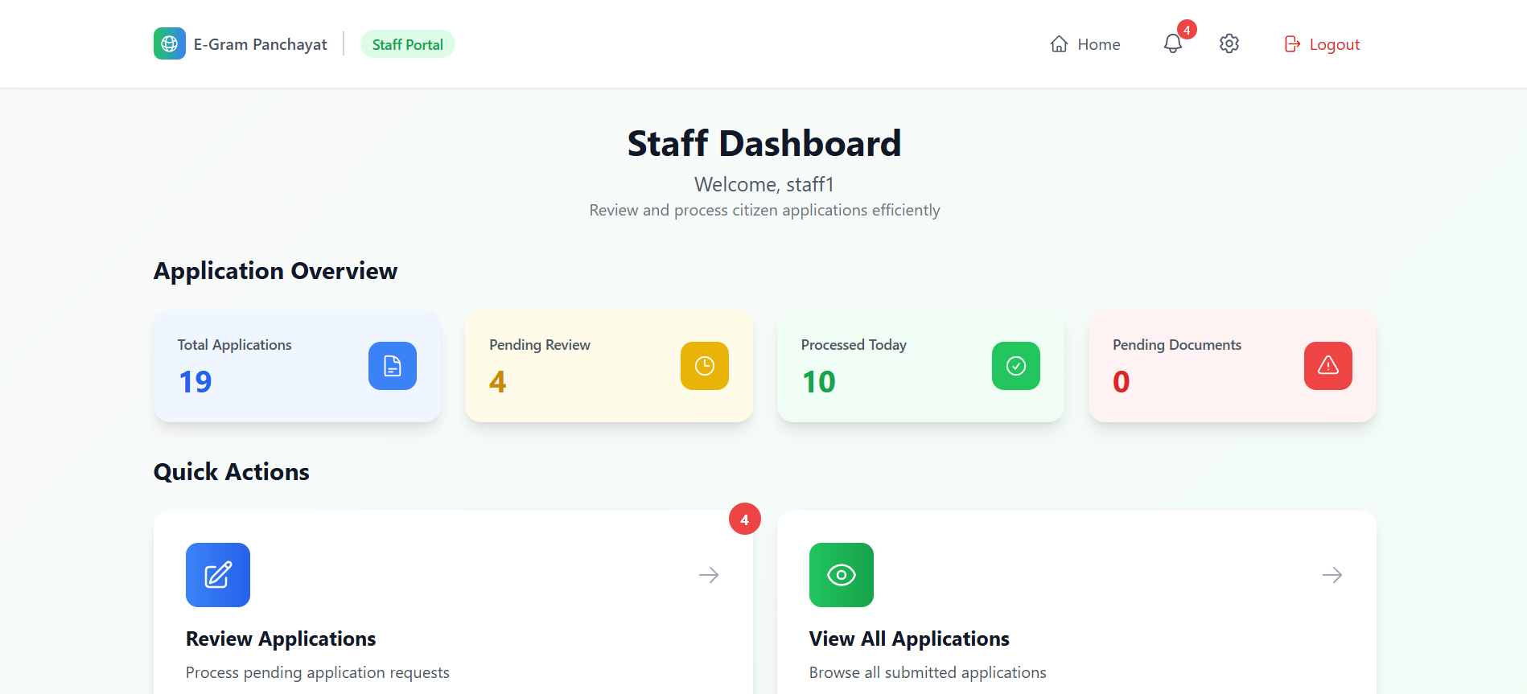Click the red 4 badge on Review Applications
Screen dimensions: 1527x694
pyautogui.click(x=745, y=519)
